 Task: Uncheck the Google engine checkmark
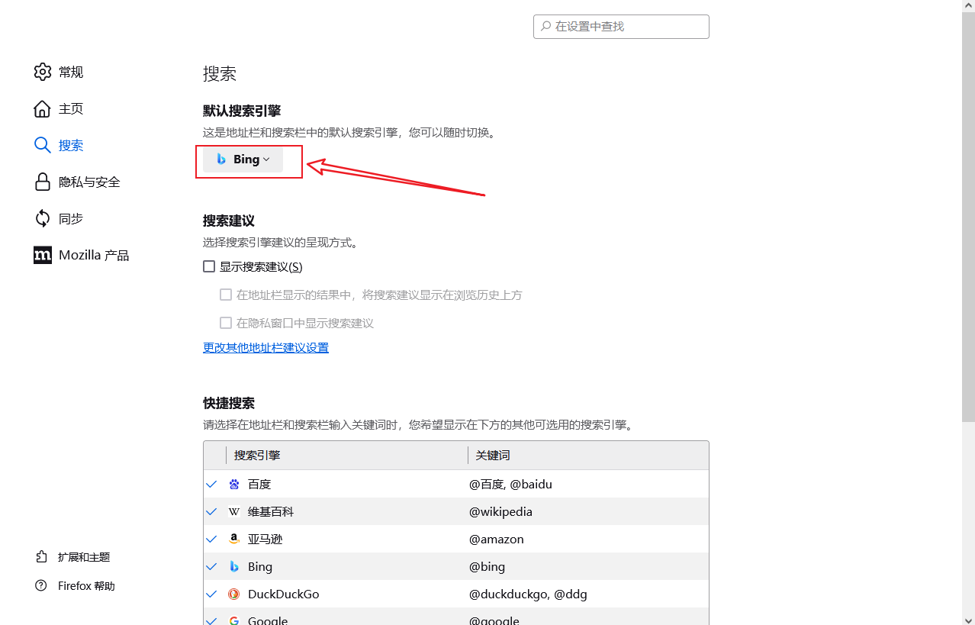coord(212,620)
